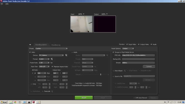Enable the Timecode checkbox

pos(42,91)
